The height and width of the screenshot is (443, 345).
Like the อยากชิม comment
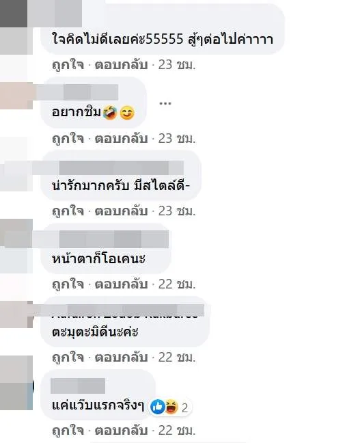coord(68,138)
